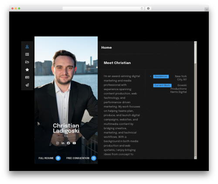Visit the LinkedIn profile icon
Viewport: 218px width, 184px height.
(63, 143)
